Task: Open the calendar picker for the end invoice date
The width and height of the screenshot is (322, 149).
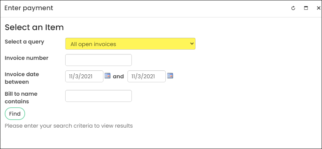Action: click(170, 75)
